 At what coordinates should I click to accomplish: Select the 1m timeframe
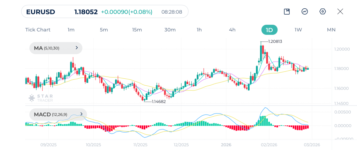tap(71, 30)
